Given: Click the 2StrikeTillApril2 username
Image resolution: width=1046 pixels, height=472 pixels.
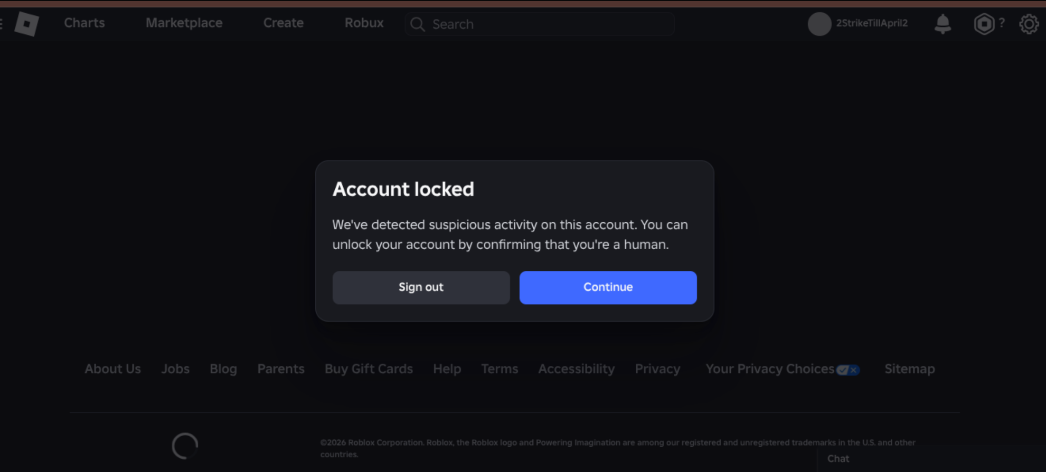Looking at the screenshot, I should click(872, 23).
